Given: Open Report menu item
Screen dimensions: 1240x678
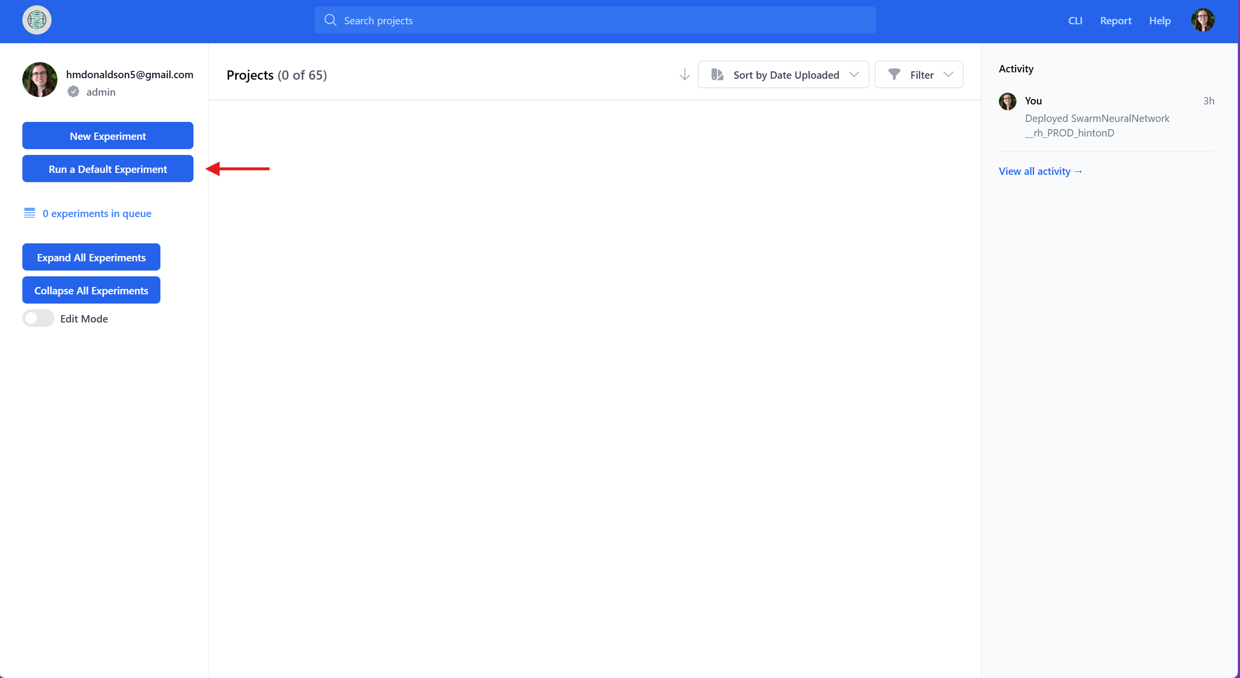Looking at the screenshot, I should tap(1116, 20).
